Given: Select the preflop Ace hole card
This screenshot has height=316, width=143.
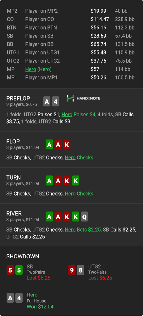Looking at the screenshot, I should click(47, 101).
